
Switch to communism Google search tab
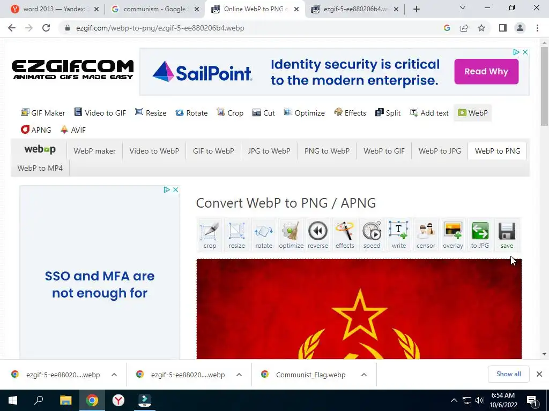coord(154,9)
